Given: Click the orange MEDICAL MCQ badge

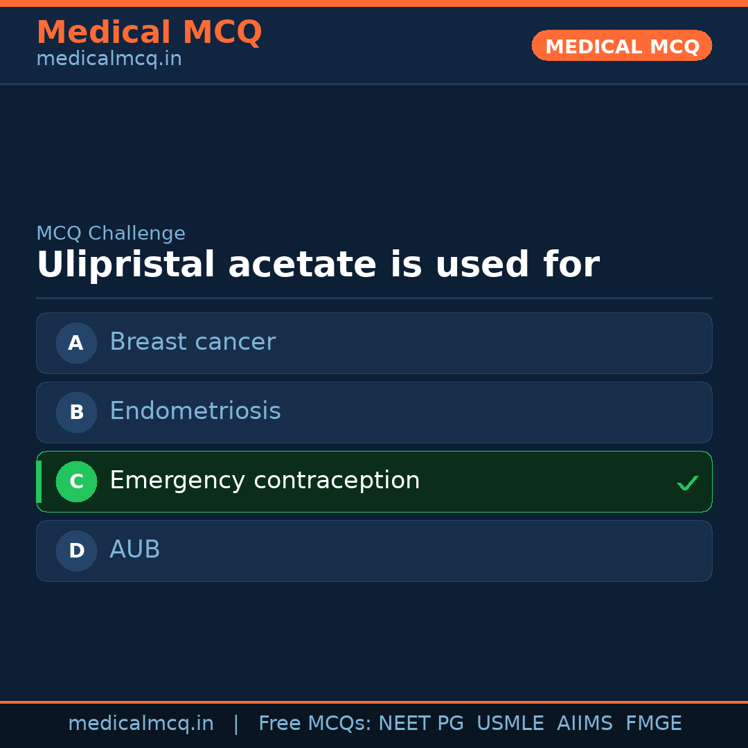Looking at the screenshot, I should tap(621, 46).
